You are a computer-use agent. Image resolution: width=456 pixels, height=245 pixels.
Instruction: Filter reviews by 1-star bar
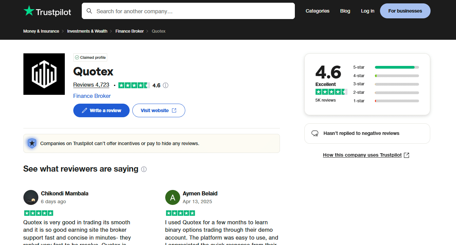397,101
